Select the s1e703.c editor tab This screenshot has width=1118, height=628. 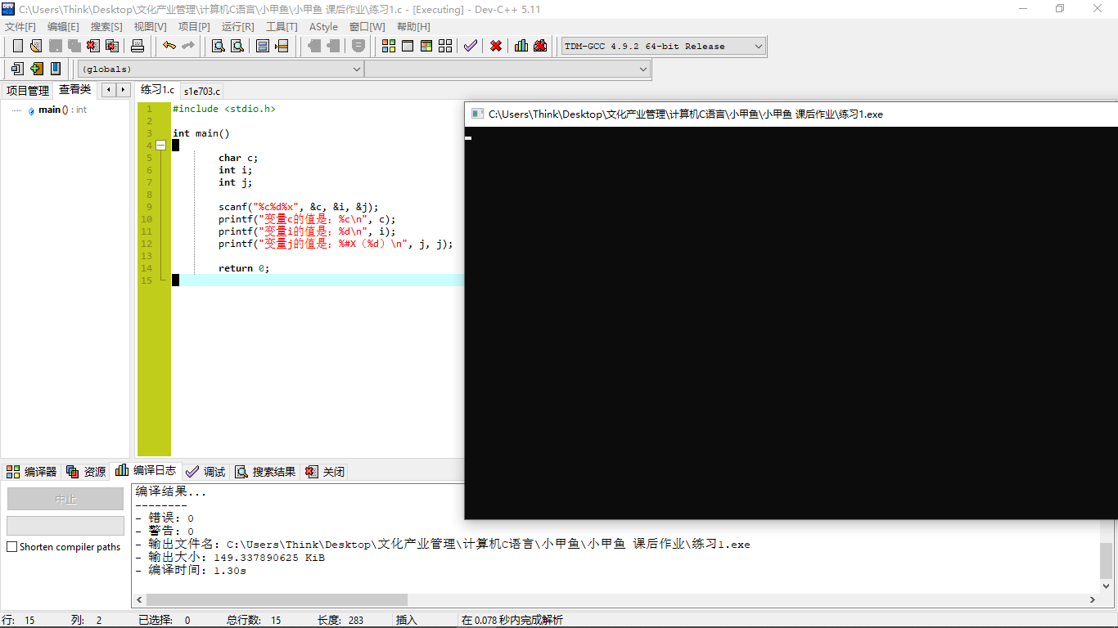click(201, 91)
